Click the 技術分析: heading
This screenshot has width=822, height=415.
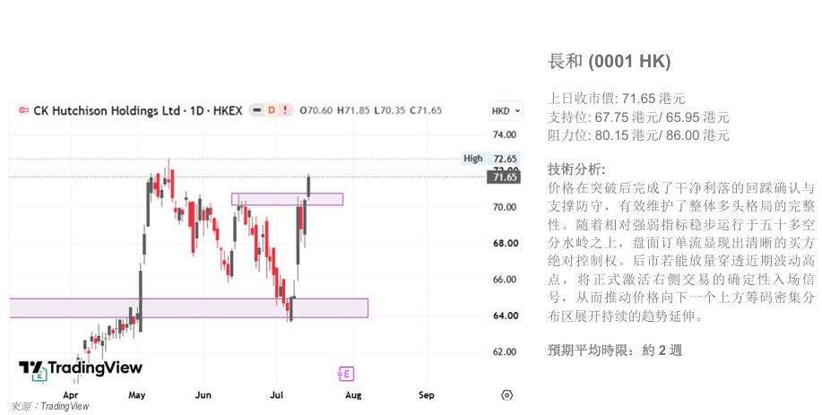576,169
